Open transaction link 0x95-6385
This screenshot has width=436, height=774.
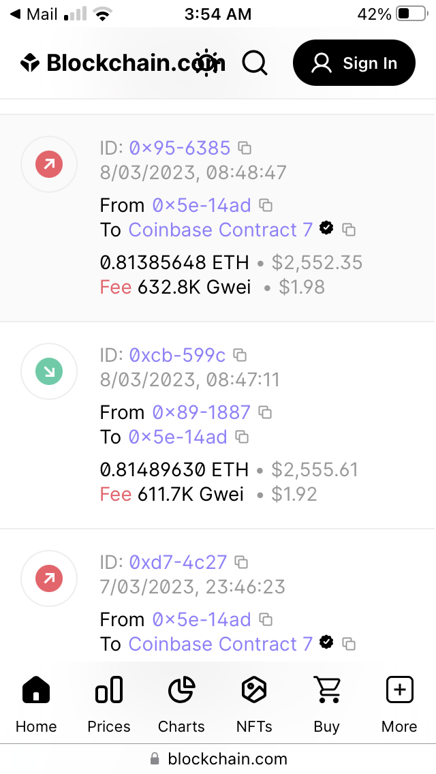[180, 148]
